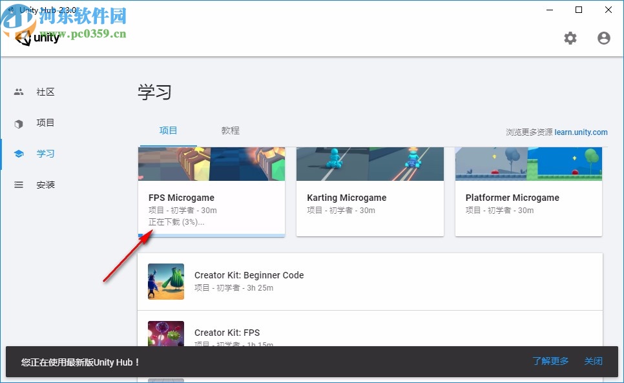
Task: Click the community people icon in sidebar
Action: [x=19, y=92]
